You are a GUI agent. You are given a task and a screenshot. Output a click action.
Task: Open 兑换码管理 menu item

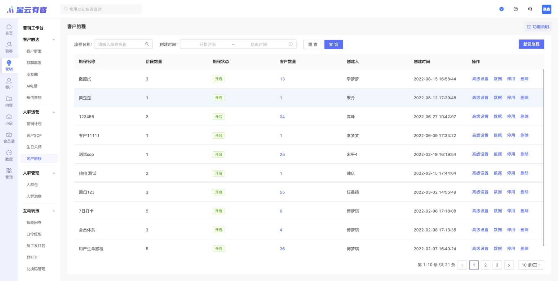[x=36, y=269]
